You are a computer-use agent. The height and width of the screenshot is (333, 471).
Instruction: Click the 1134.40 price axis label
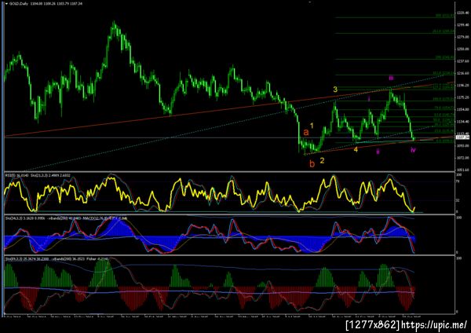click(462, 122)
